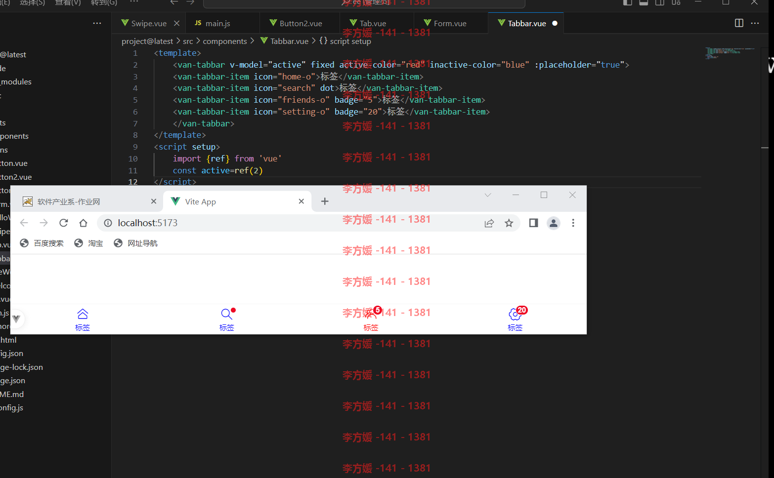Expand the modules folder in explorer

16,81
